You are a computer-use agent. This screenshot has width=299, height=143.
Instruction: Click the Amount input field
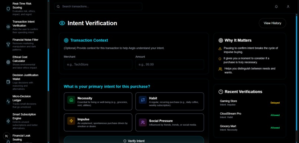[170, 64]
